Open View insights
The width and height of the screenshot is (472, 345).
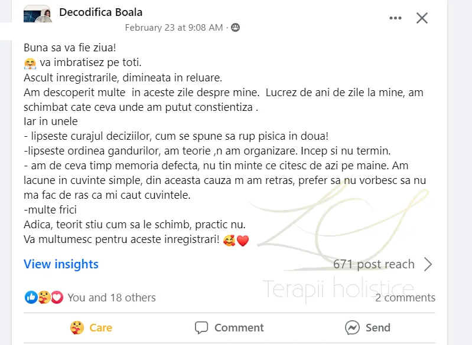coord(61,264)
